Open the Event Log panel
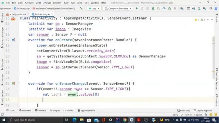This screenshot has width=219, height=123. click(x=183, y=110)
